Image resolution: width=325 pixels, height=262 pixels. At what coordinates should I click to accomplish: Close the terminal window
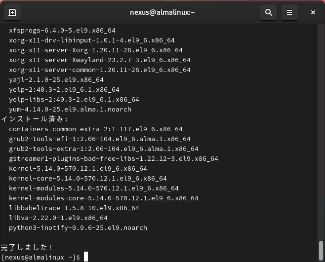(313, 13)
